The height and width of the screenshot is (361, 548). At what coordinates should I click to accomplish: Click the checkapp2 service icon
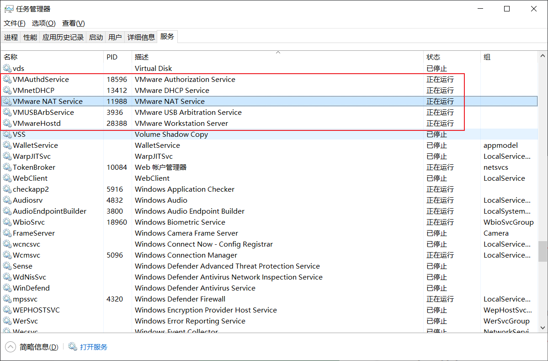[x=7, y=189]
